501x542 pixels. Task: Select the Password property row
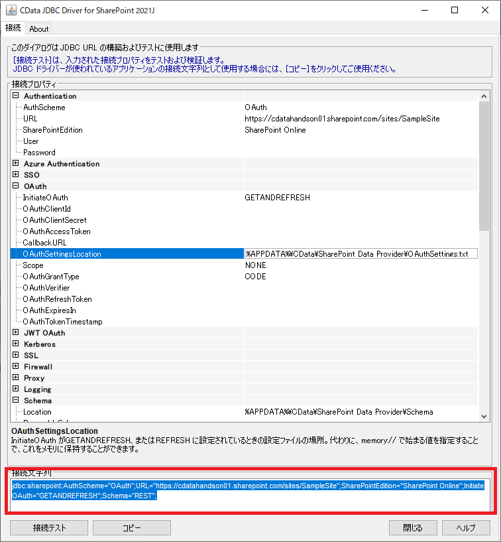point(39,153)
